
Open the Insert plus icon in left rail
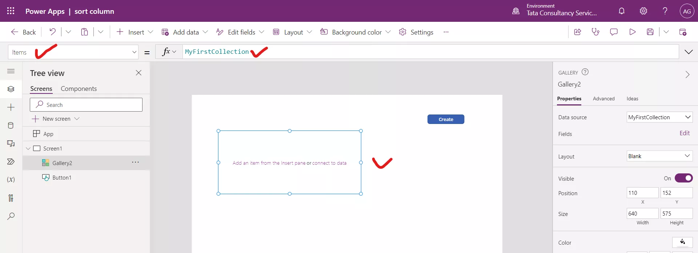point(11,107)
